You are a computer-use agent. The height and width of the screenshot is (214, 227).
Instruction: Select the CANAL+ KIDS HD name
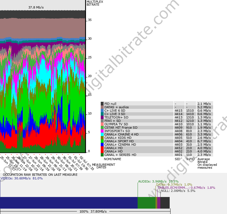(x=118, y=138)
